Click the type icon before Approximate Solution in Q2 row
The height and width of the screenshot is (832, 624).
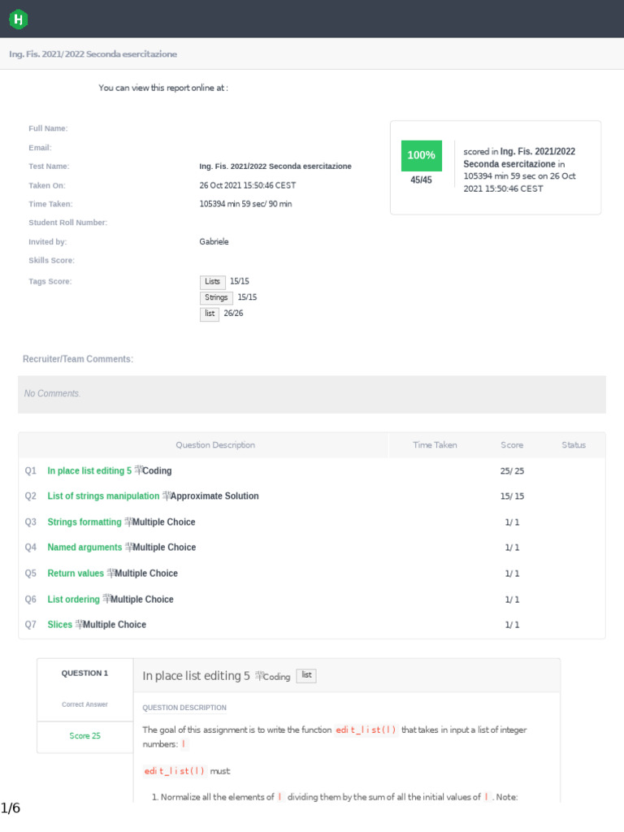coord(167,496)
